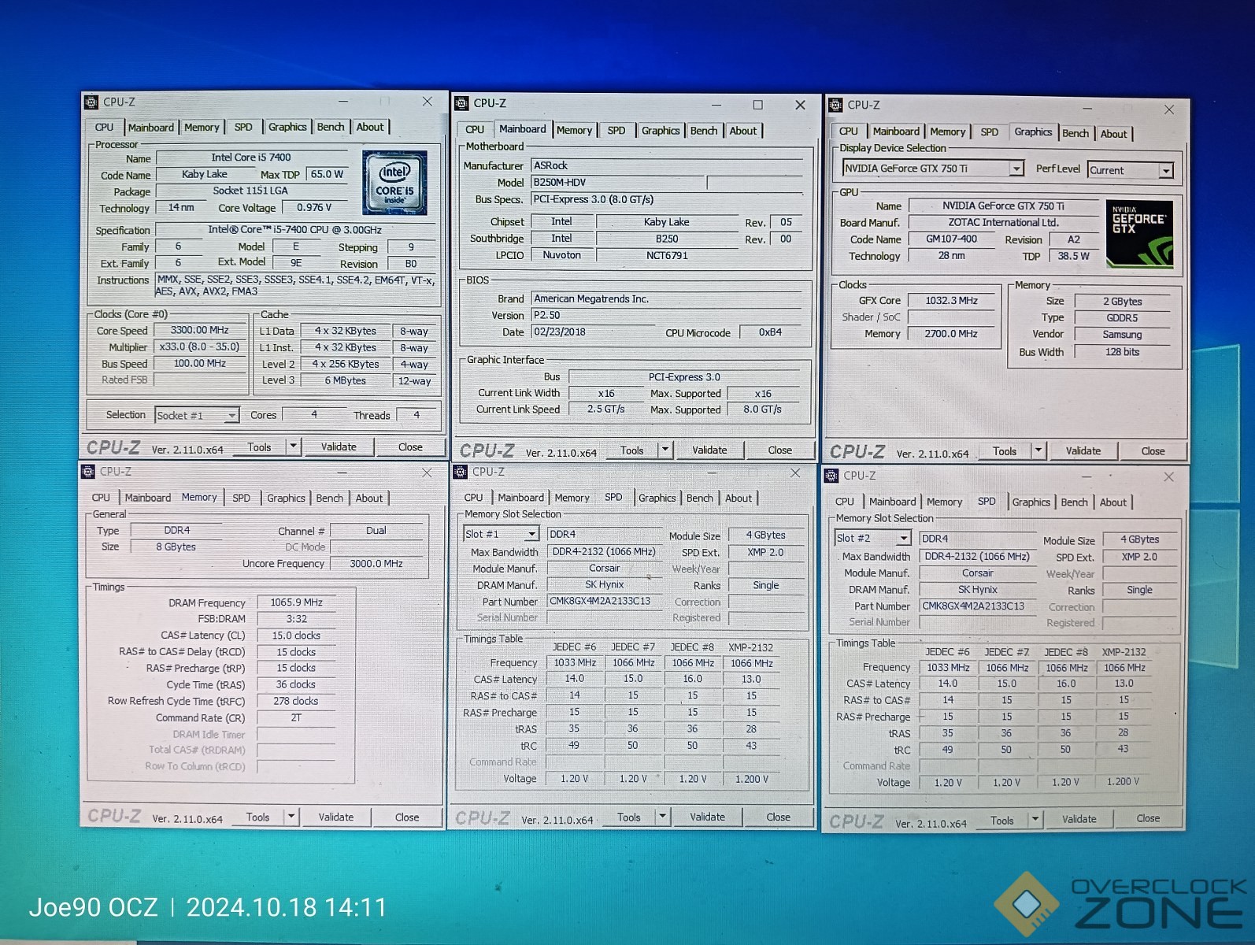Select Module Manuf. Corsair in Slot #2 window
1255x945 pixels.
coord(978,573)
